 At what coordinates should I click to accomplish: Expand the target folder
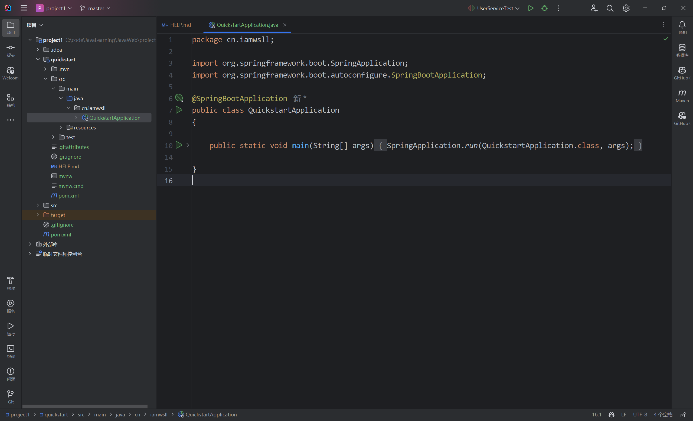(38, 215)
